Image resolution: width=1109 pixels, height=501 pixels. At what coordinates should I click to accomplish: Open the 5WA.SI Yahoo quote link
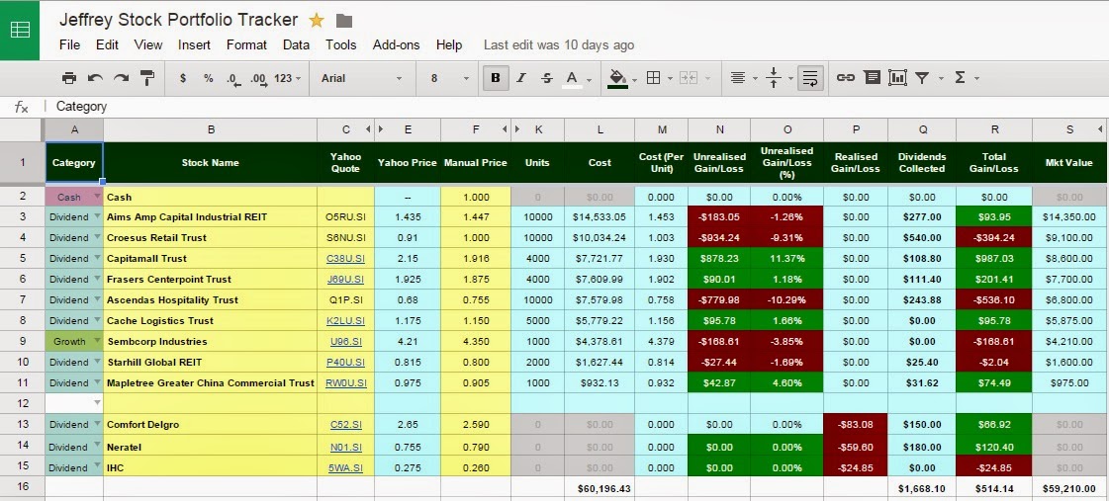click(x=345, y=467)
